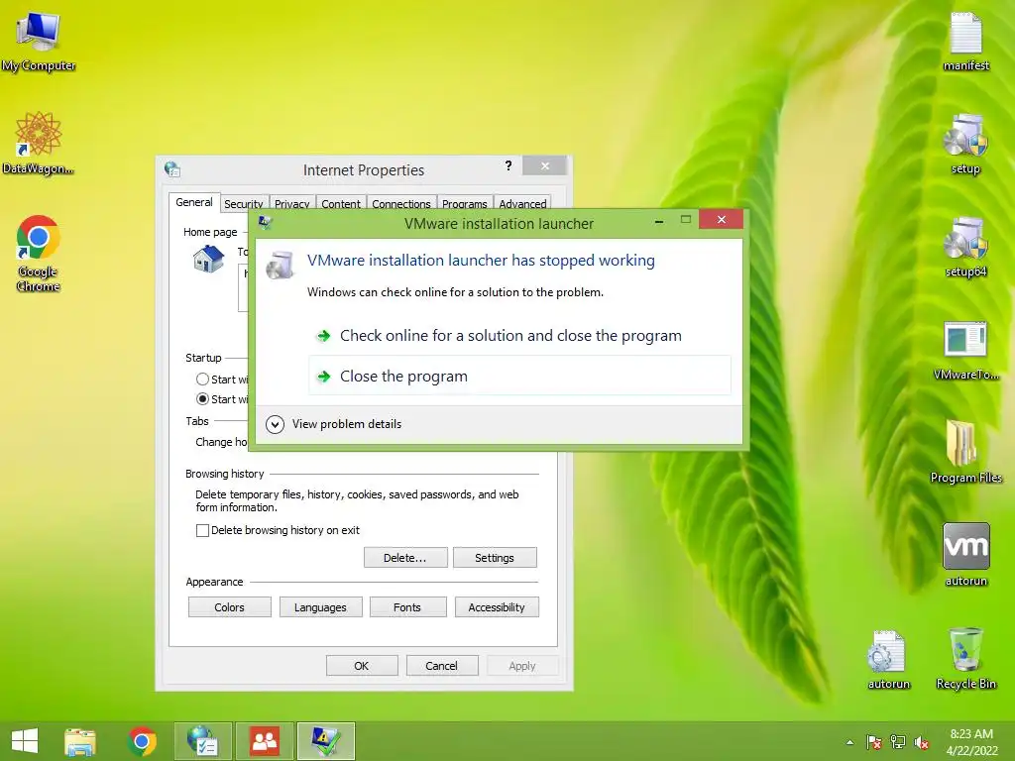This screenshot has height=761, width=1015.
Task: Click the VMware launcher title bar icon
Action: coord(265,223)
